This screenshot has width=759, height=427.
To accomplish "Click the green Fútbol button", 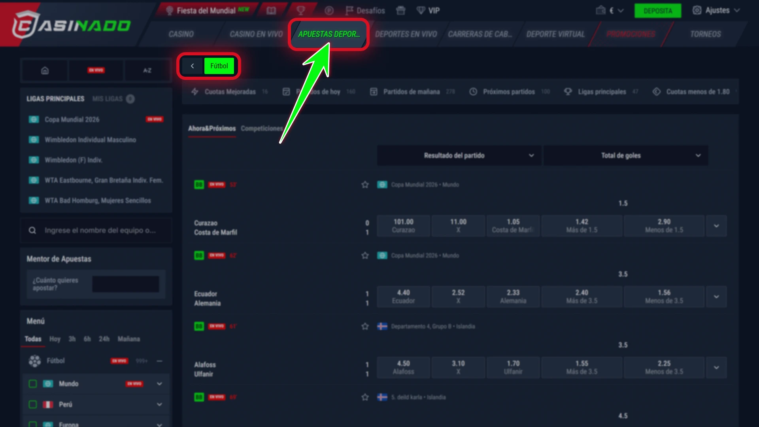I will (219, 66).
